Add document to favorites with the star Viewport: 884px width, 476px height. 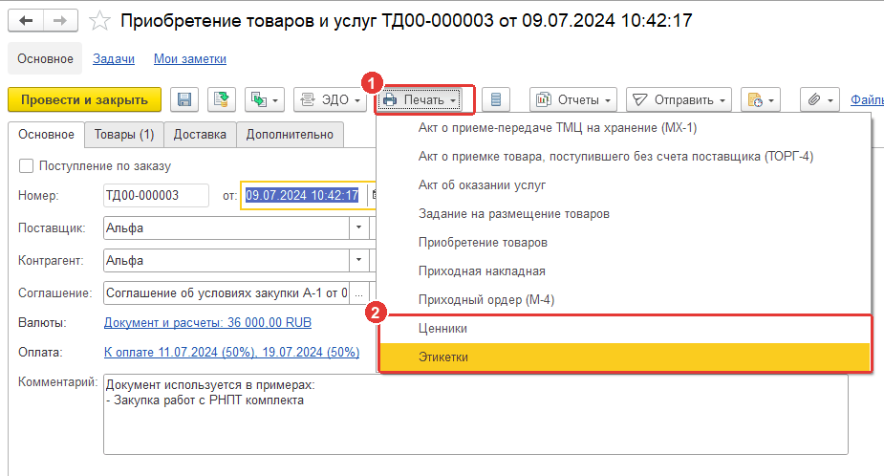[x=99, y=21]
